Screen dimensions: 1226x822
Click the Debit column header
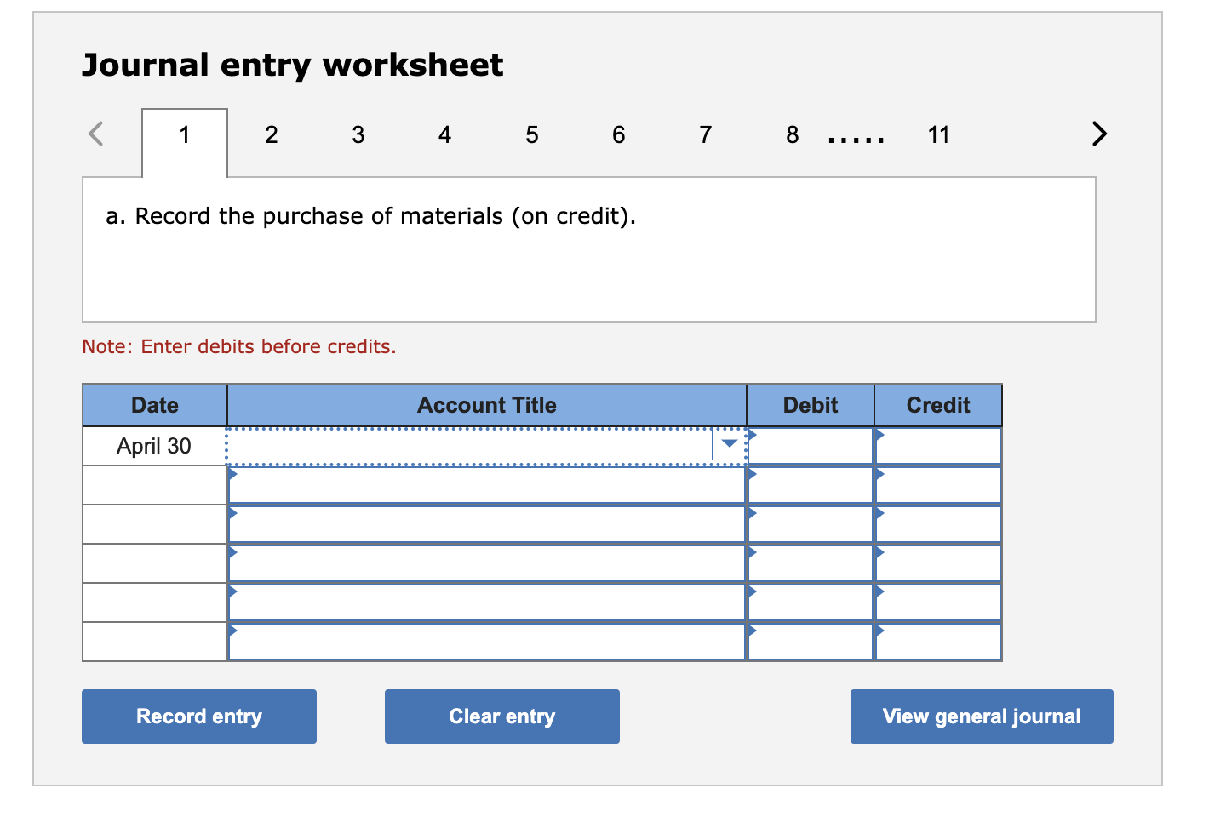click(x=811, y=405)
